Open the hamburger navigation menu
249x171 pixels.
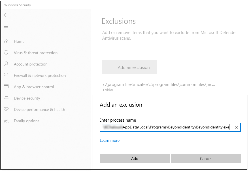(6, 28)
